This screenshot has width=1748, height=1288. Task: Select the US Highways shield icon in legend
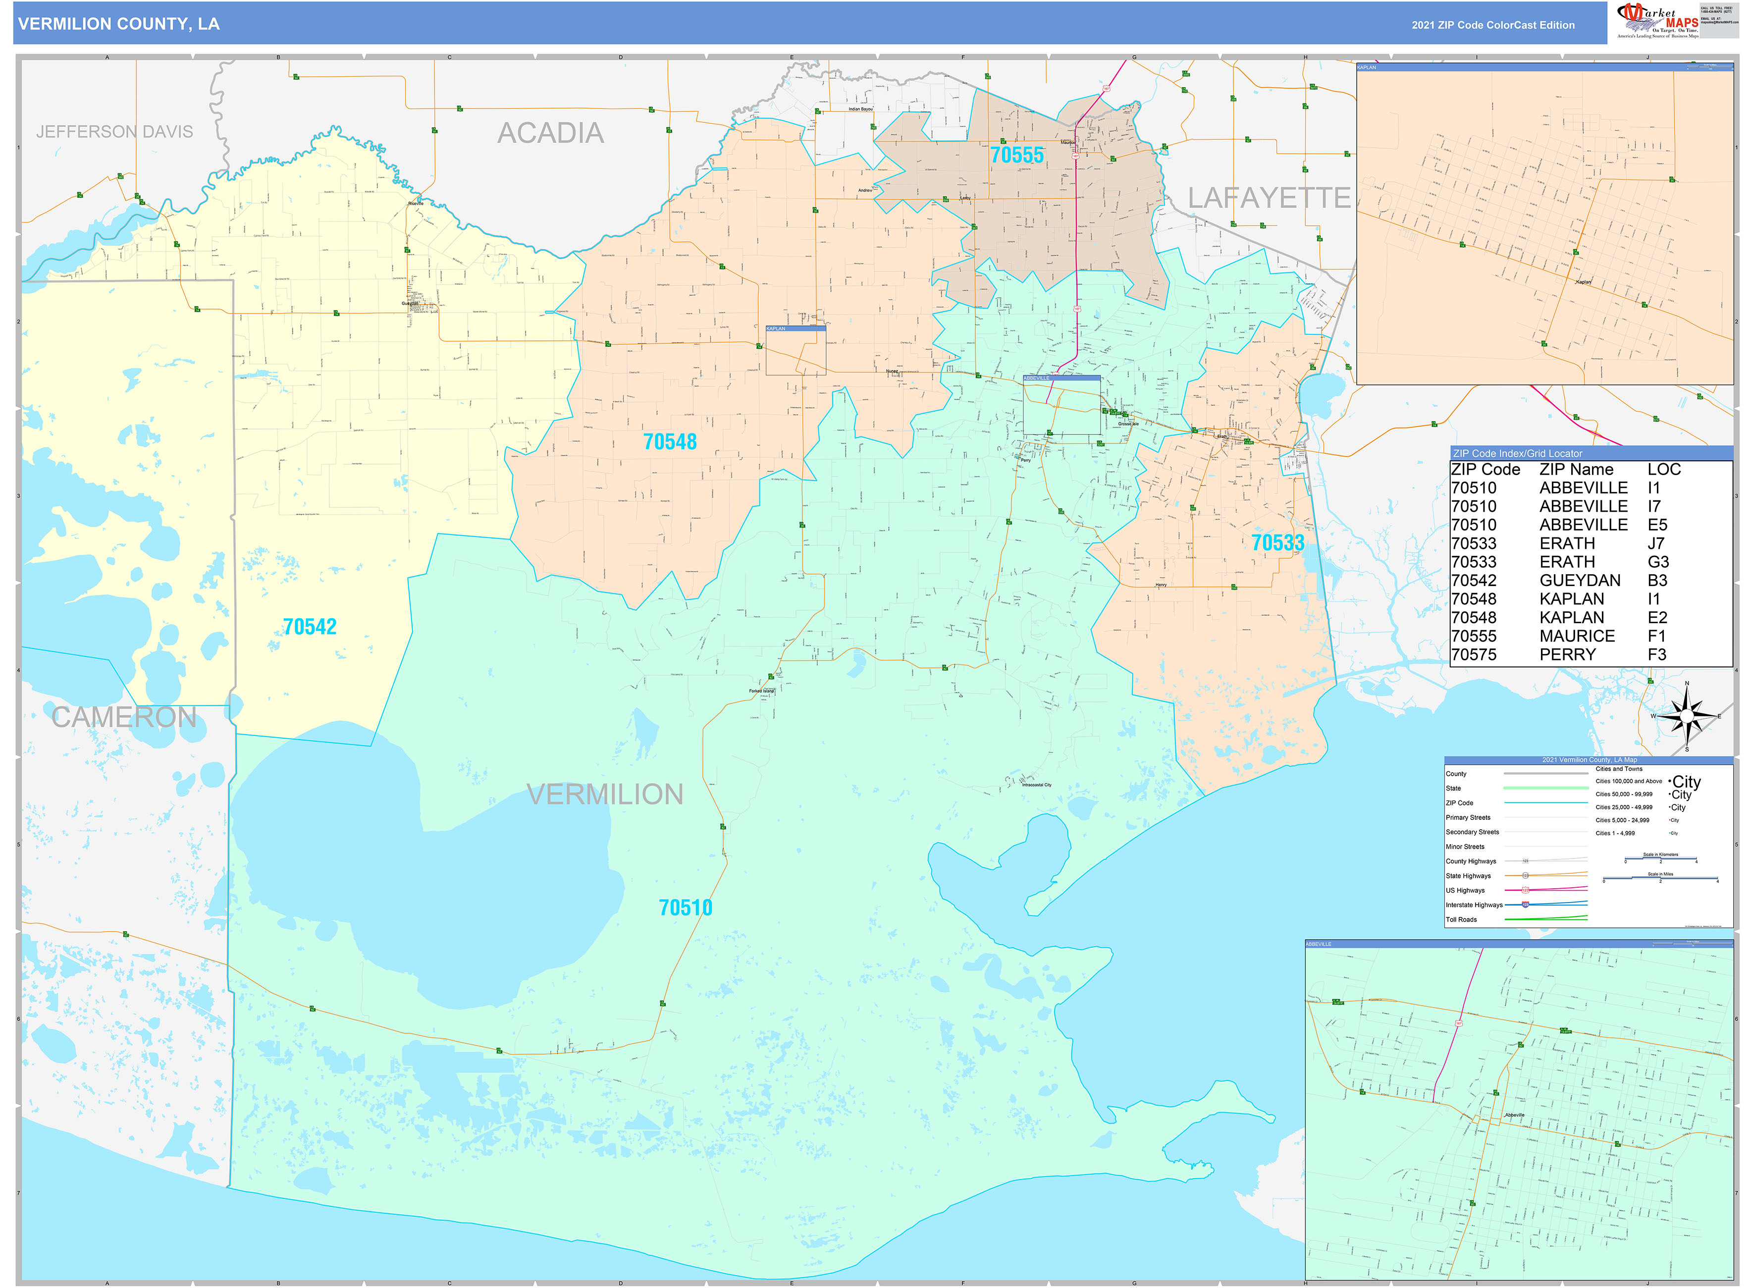tap(1527, 890)
